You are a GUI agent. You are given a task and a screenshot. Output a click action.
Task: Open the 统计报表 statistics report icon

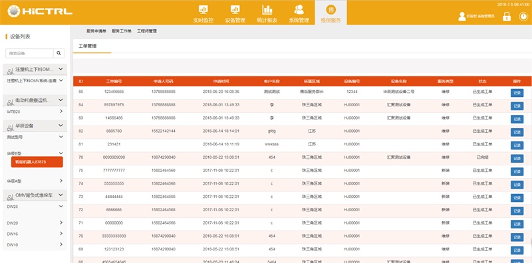267,9
